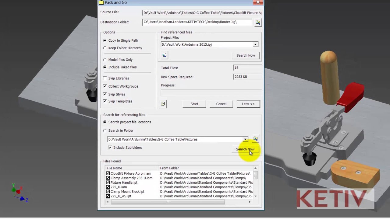This screenshot has height=219, width=390.
Task: Click Search Now in Find referenced files
Action: (x=246, y=55)
